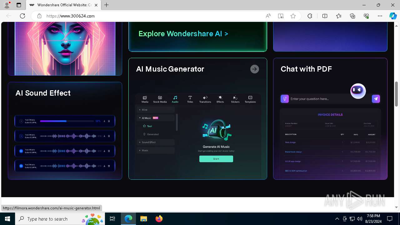Viewport: 400px width, 225px height.
Task: Open Edge Extensions icon
Action: pyautogui.click(x=310, y=16)
